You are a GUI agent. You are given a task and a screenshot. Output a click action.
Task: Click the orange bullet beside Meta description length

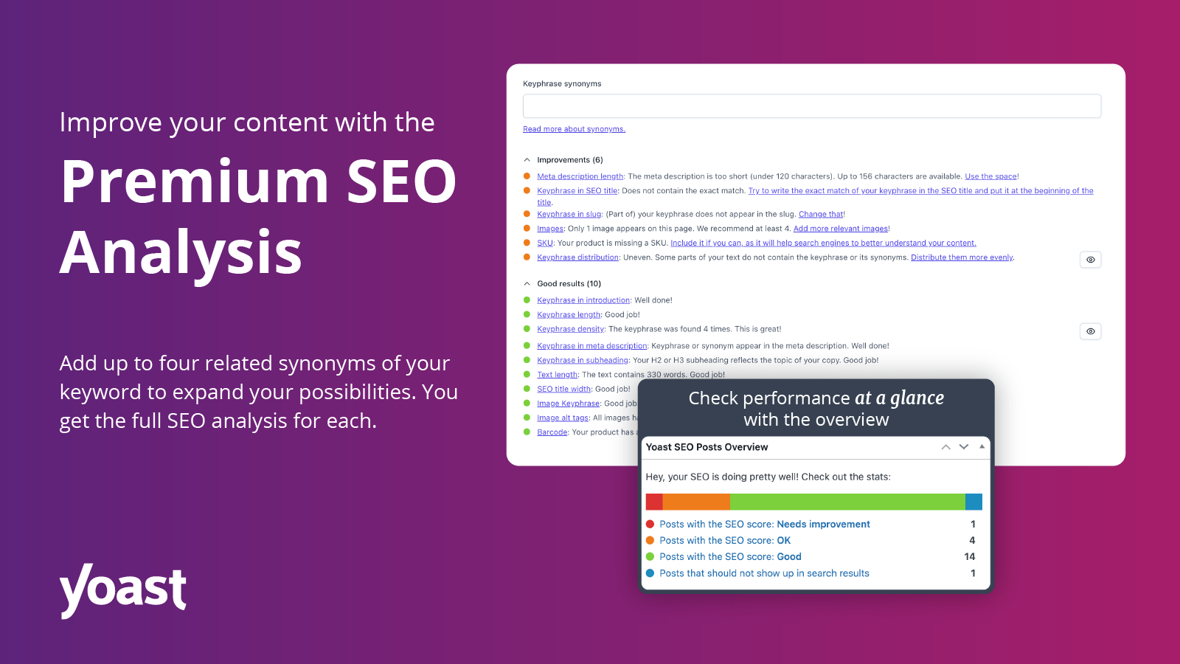tap(527, 176)
